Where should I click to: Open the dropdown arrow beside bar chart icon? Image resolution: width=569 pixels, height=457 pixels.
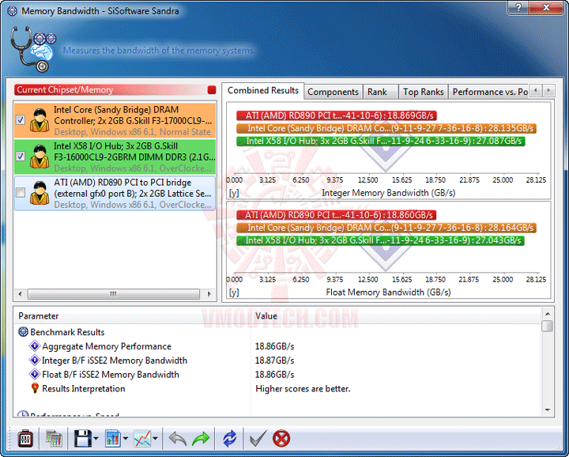tap(126, 439)
